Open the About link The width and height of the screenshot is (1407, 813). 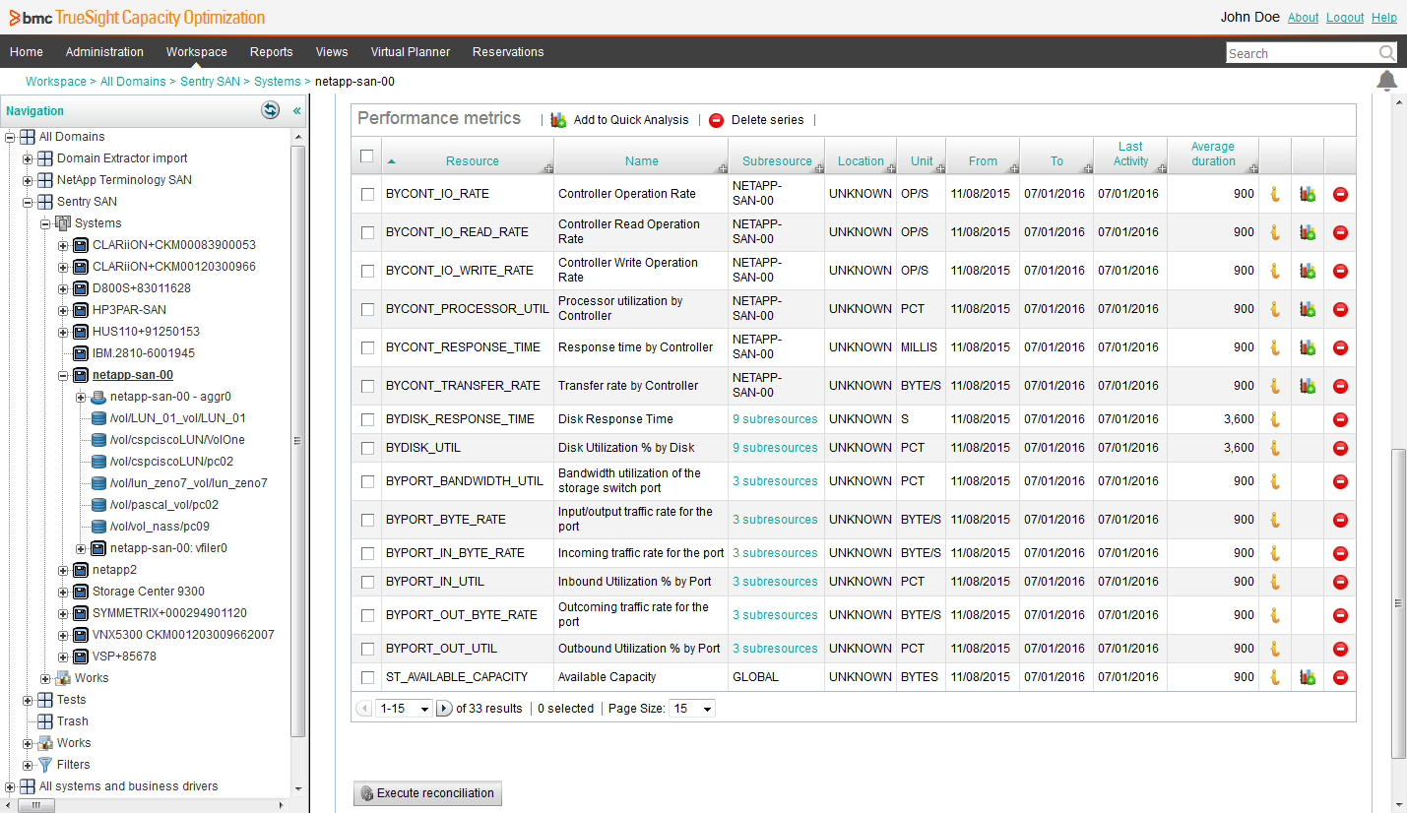click(1303, 18)
